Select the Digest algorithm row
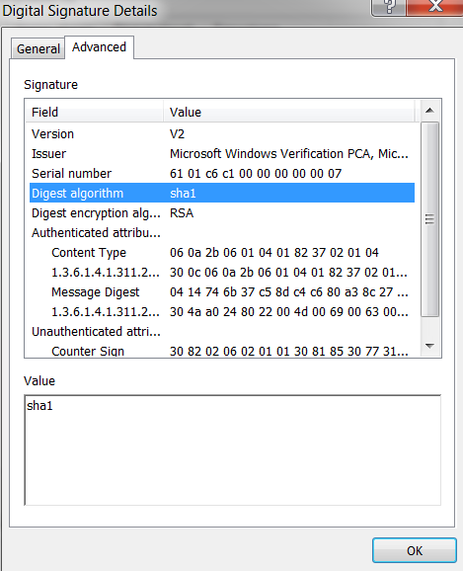Viewport: 463px width, 571px height. 222,193
